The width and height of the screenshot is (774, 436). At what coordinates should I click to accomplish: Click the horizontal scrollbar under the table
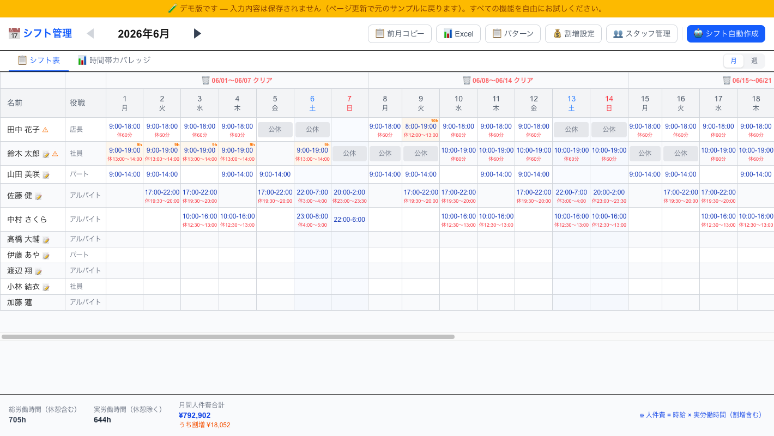tap(228, 337)
